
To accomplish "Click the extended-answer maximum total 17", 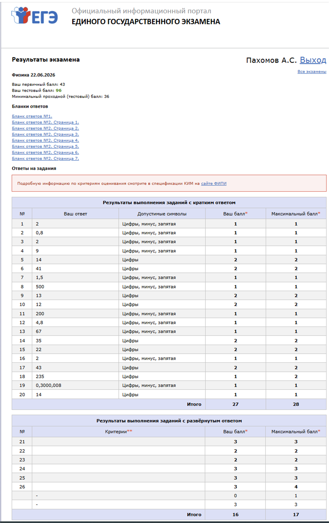I will tap(296, 514).
